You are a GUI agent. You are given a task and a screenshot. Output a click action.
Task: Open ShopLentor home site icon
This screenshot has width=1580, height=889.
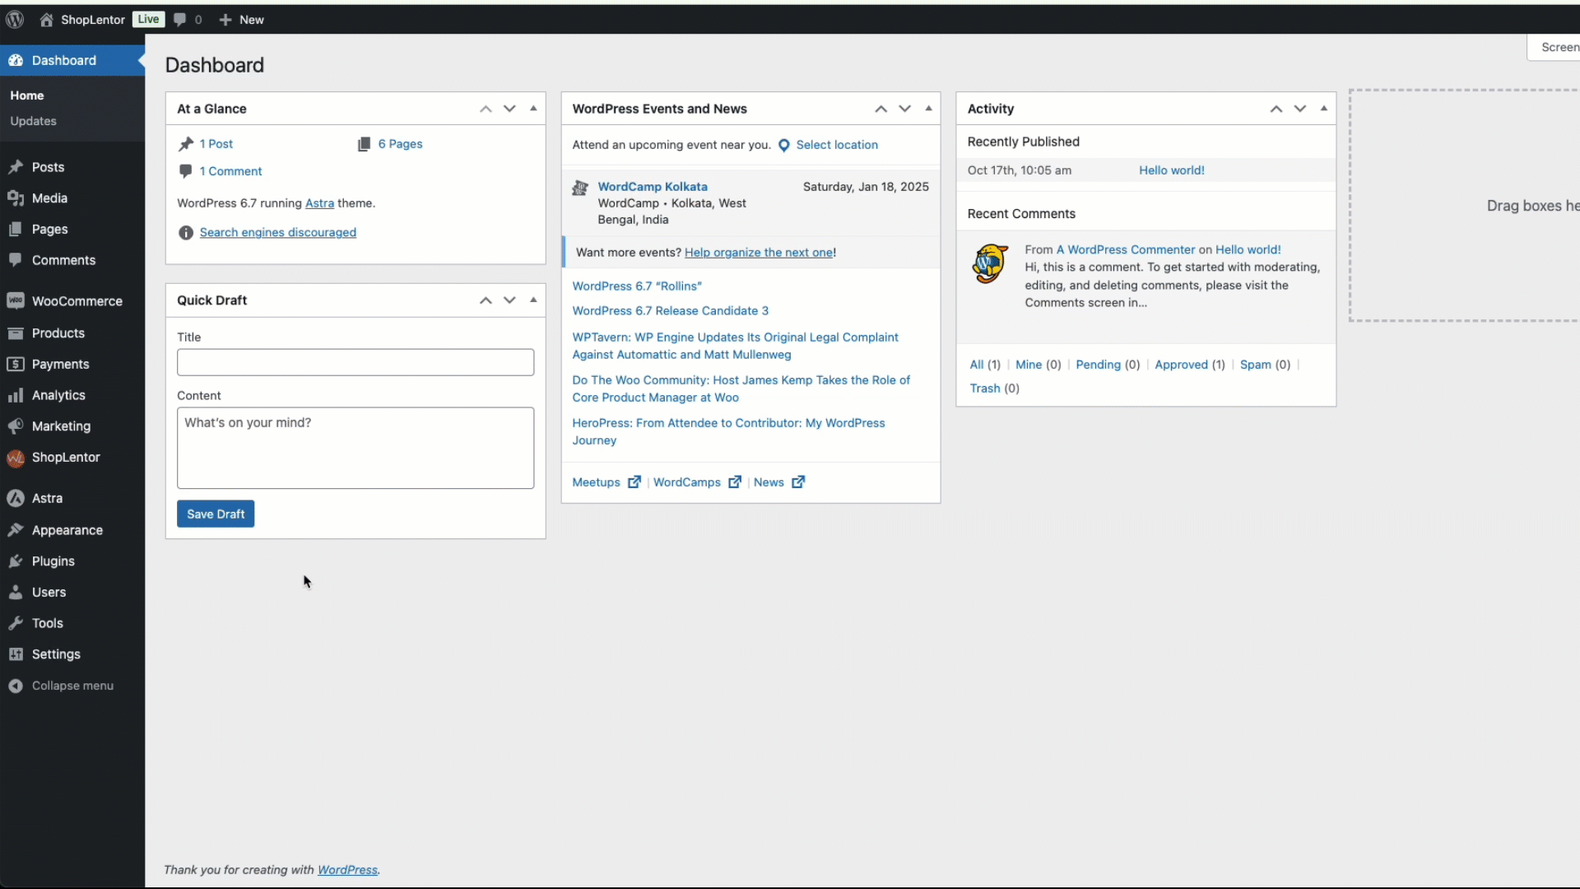coord(46,20)
